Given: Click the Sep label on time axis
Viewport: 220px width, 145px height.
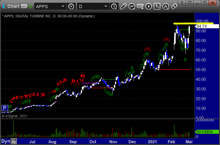Looking at the screenshot, I should click(73, 142).
